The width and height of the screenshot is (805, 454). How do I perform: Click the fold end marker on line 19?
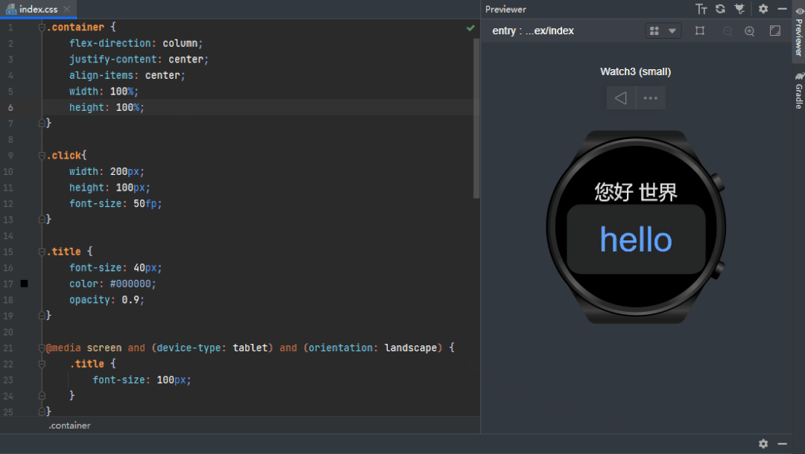point(42,316)
